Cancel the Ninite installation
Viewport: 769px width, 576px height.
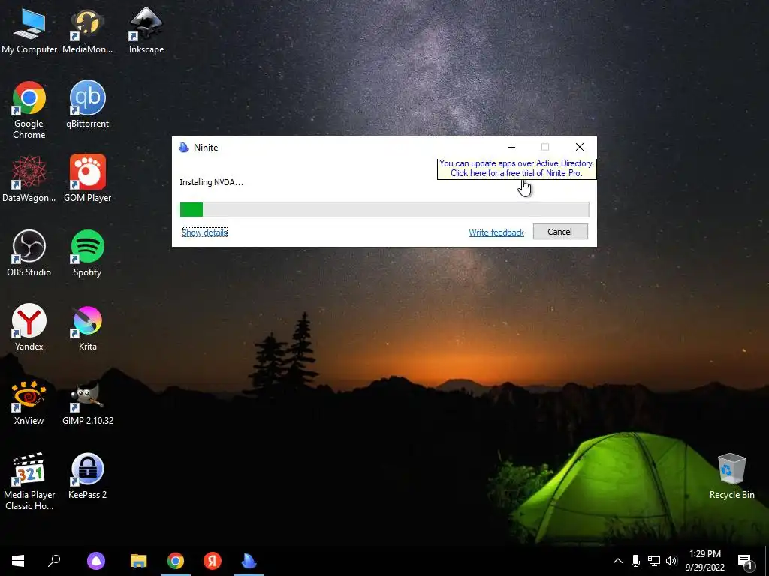(x=560, y=232)
